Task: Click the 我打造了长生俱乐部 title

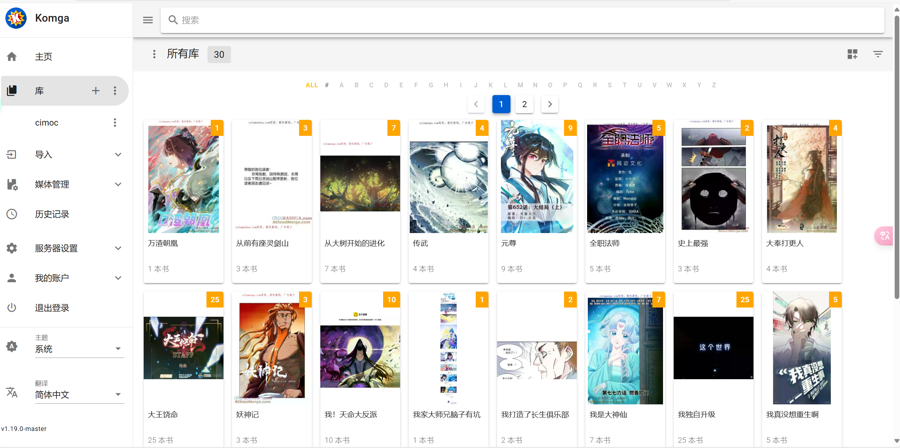Action: pyautogui.click(x=535, y=414)
